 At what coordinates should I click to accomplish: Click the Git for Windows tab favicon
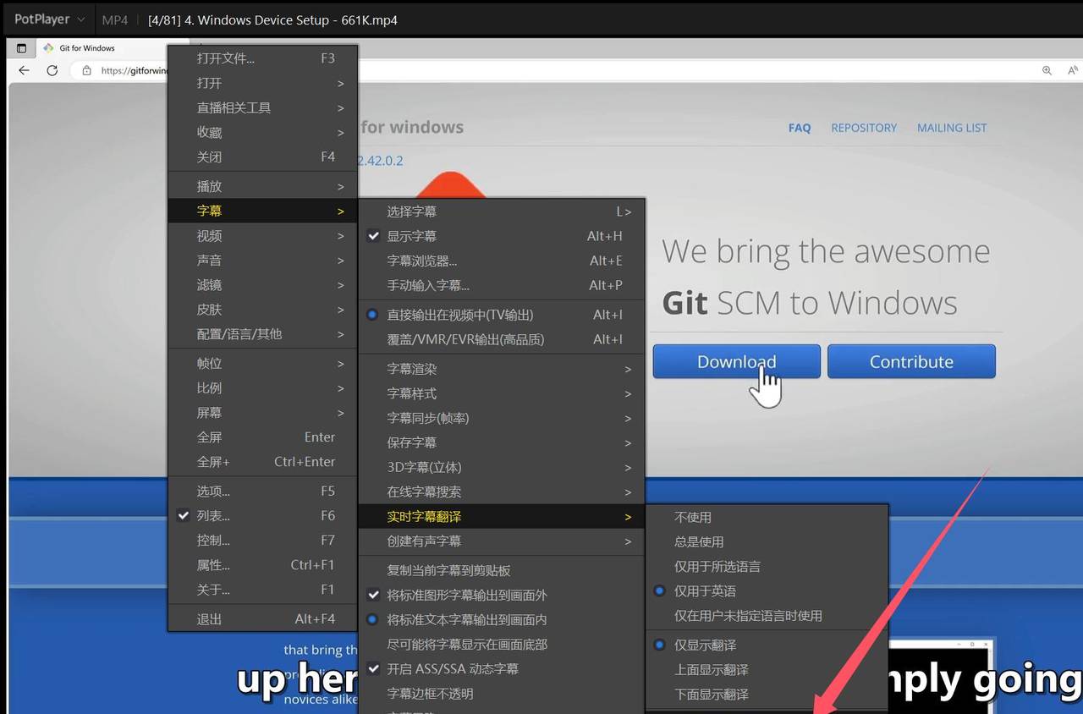coord(50,48)
